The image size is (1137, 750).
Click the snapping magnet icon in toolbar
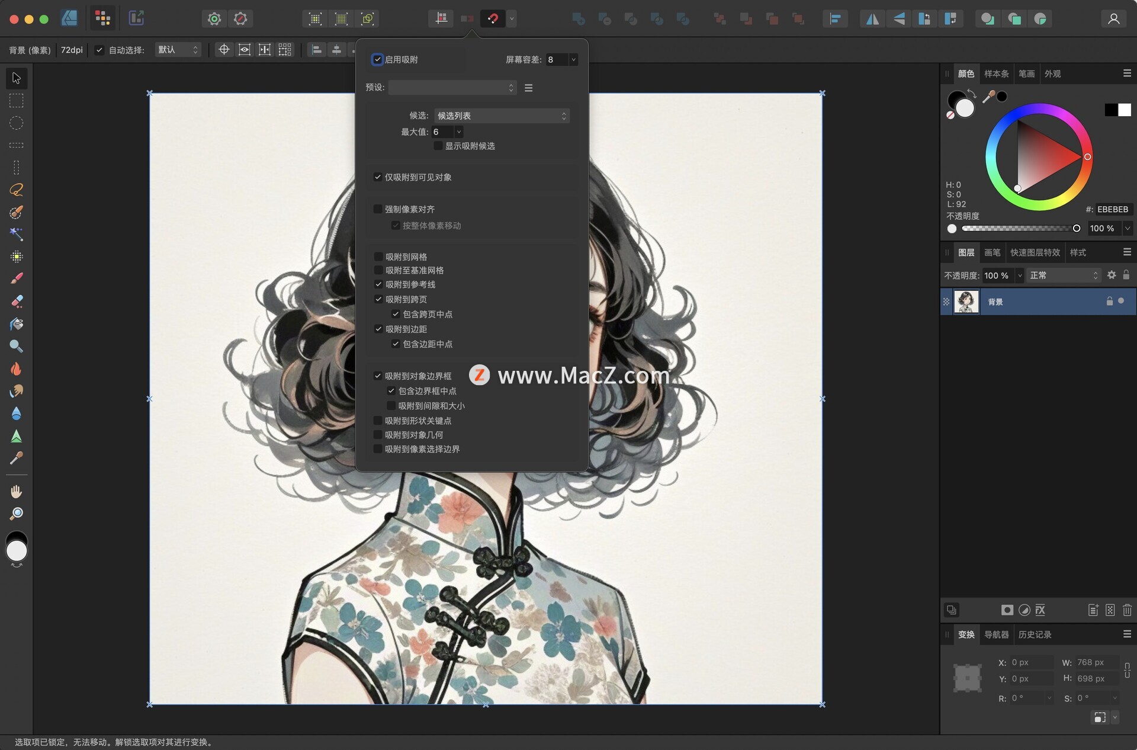click(493, 18)
